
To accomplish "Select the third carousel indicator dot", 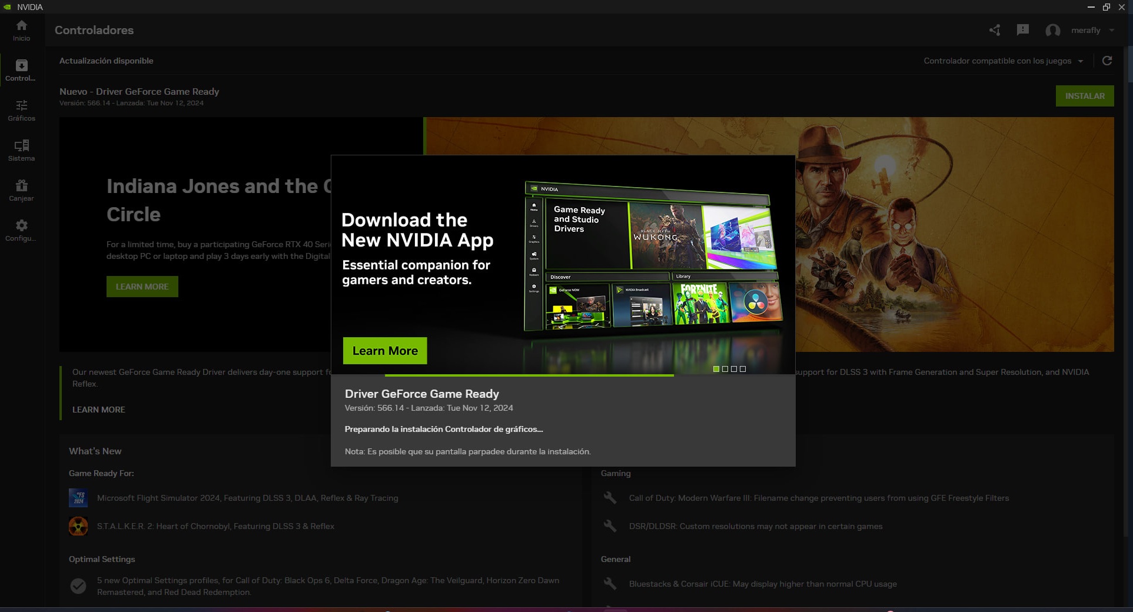I will coord(734,369).
